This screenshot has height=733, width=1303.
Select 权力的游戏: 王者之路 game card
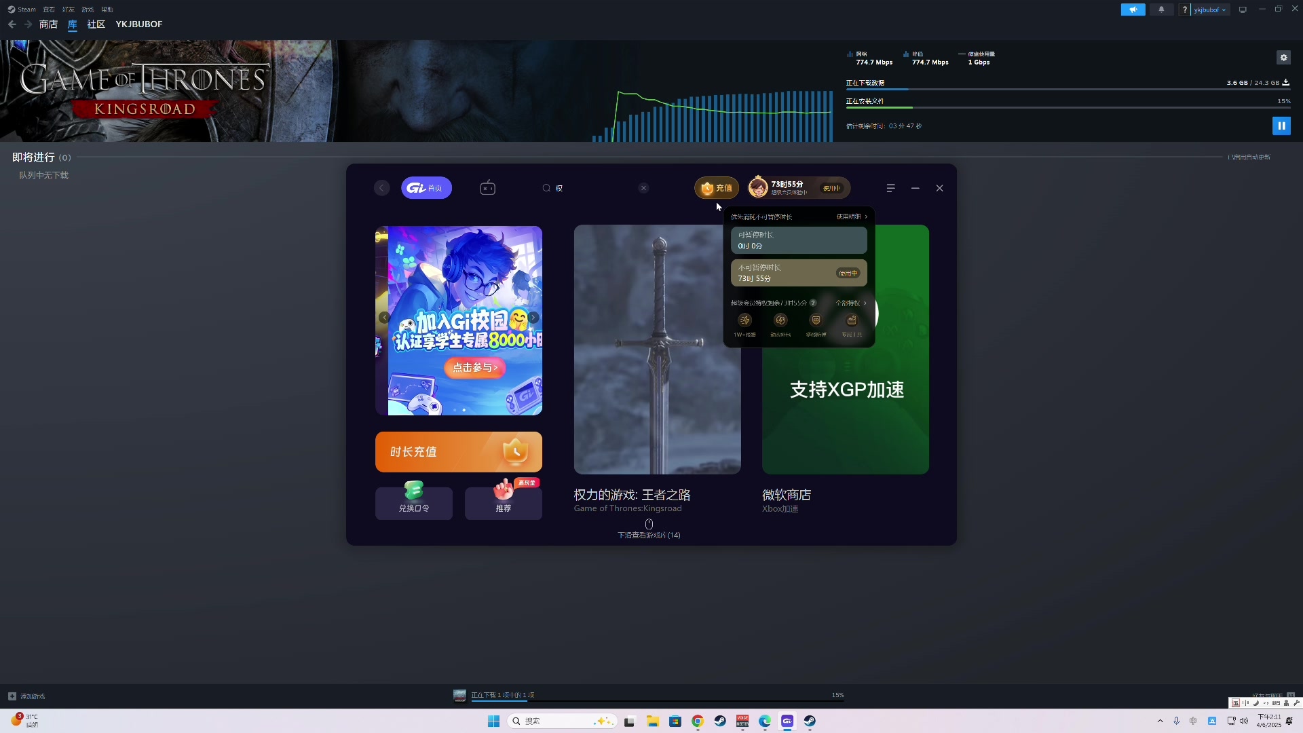[x=658, y=369]
